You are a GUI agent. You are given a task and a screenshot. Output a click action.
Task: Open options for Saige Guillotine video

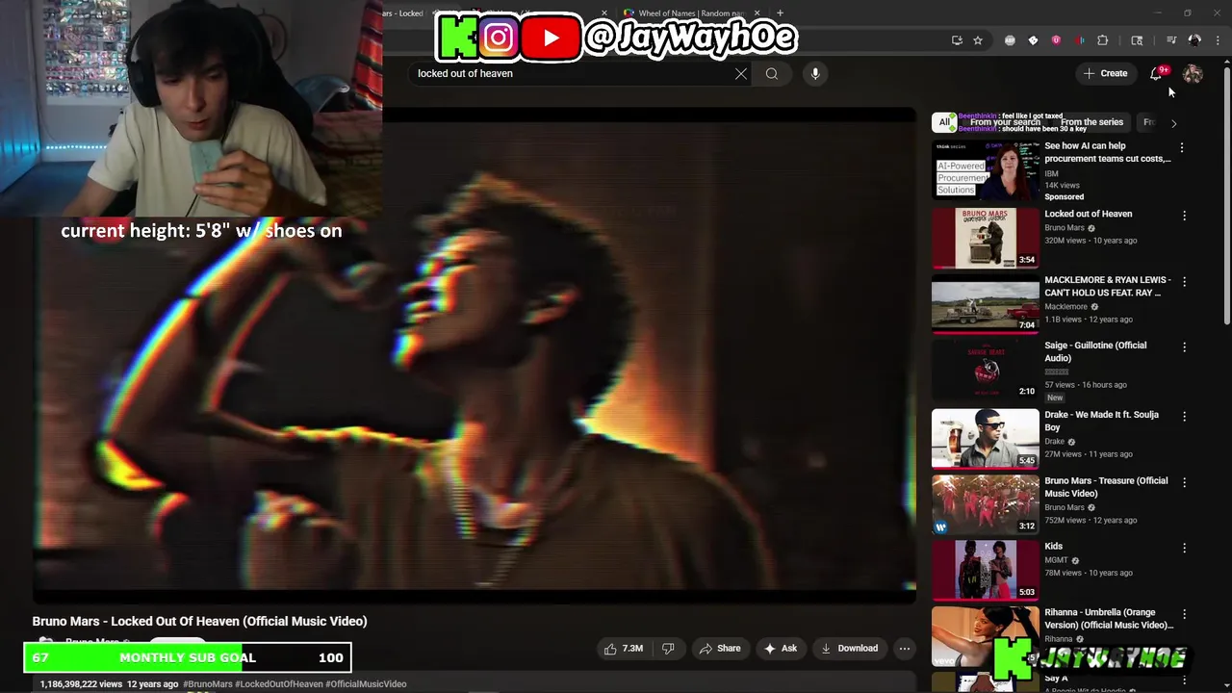tap(1185, 346)
